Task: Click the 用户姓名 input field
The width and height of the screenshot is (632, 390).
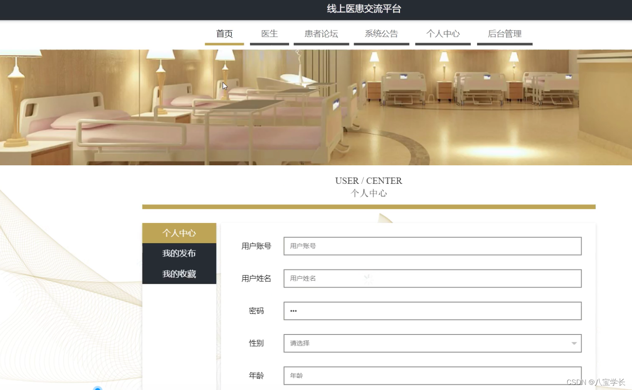Action: coord(432,279)
